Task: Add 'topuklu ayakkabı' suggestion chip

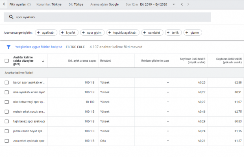Action: (123, 32)
